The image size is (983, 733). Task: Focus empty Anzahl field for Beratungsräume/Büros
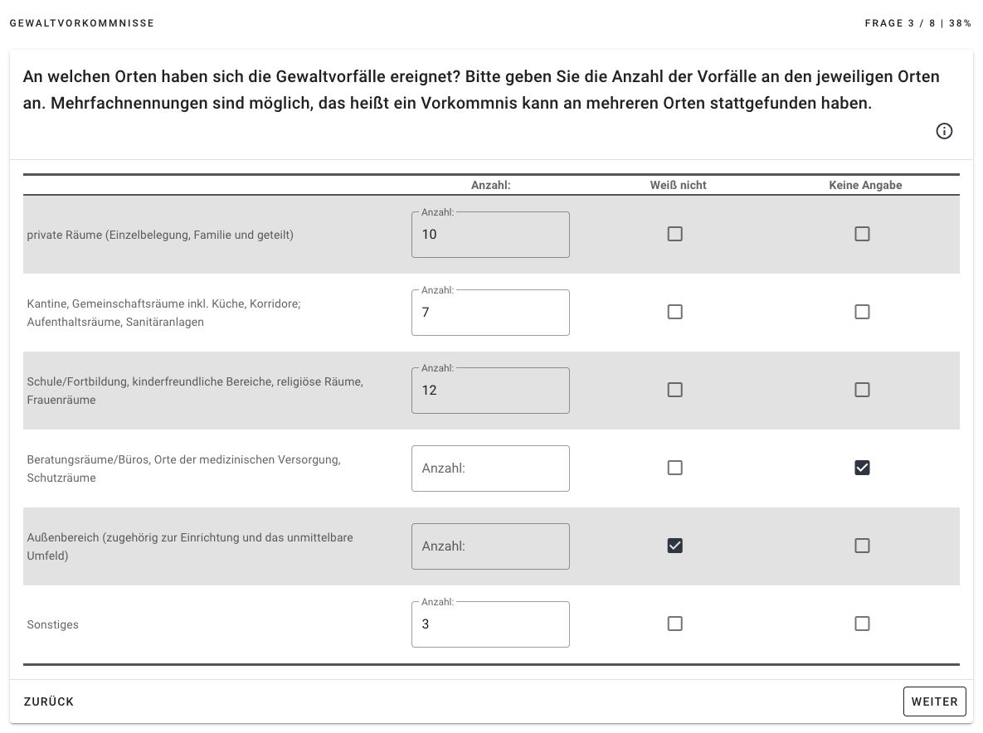tap(490, 468)
